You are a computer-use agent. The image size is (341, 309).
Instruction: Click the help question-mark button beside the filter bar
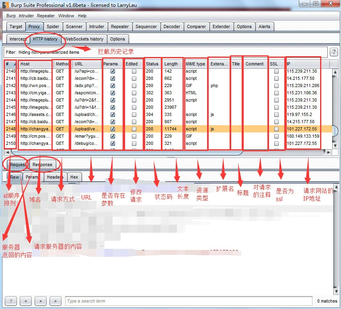click(x=334, y=52)
